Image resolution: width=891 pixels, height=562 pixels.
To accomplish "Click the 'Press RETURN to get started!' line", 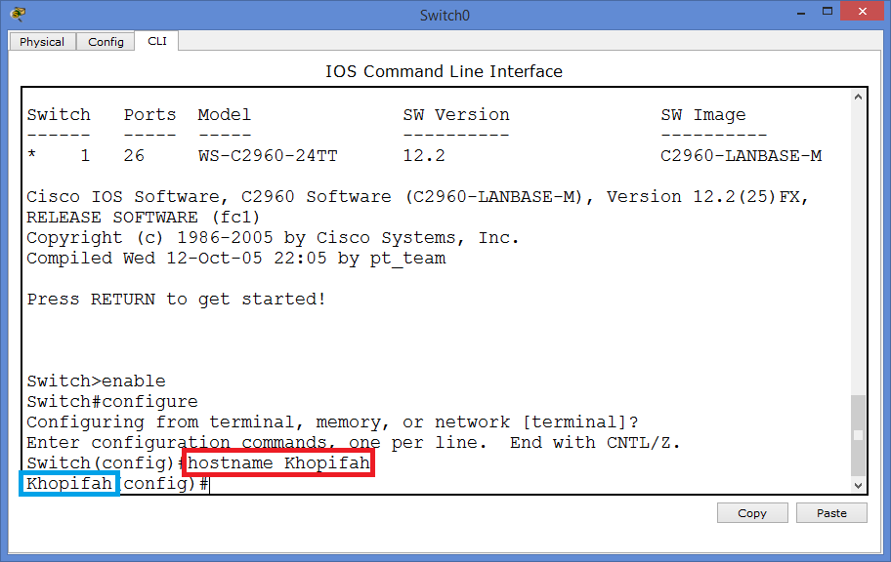I will 176,300.
